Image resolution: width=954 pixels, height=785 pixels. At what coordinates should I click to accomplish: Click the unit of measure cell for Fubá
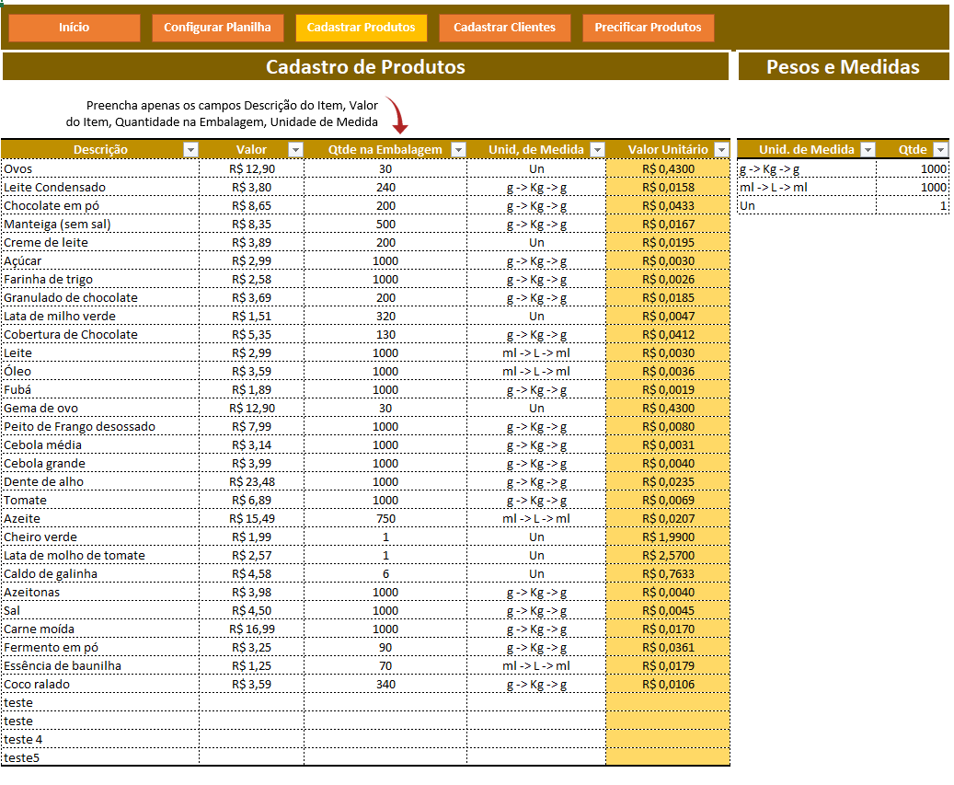point(535,389)
